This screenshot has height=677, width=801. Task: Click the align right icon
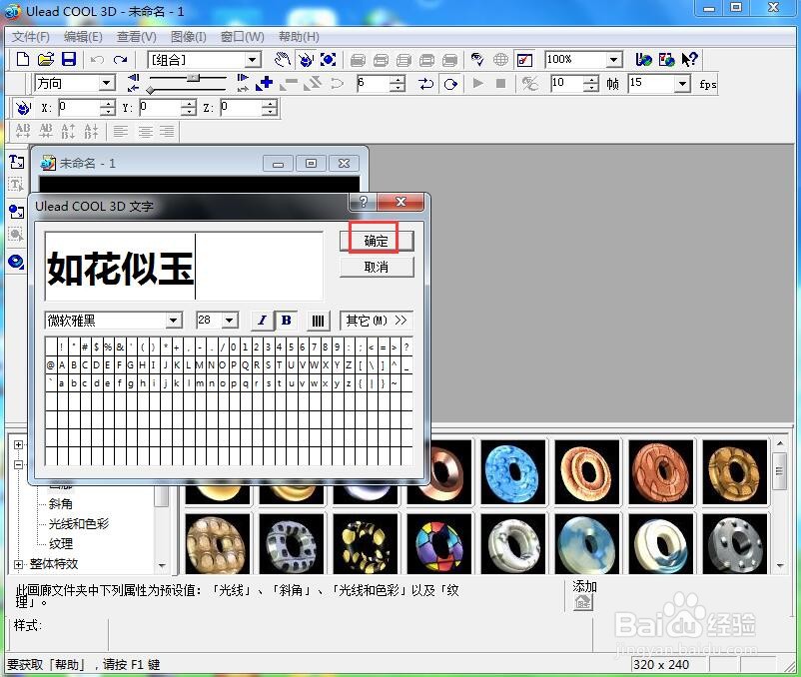click(167, 131)
